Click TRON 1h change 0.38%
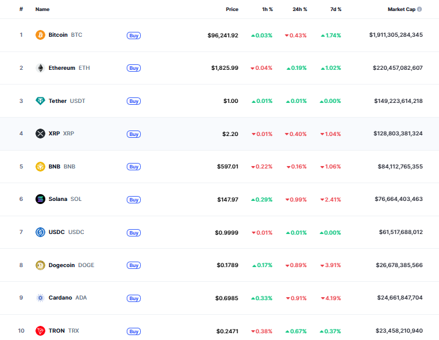This screenshot has height=340, width=439. point(262,331)
